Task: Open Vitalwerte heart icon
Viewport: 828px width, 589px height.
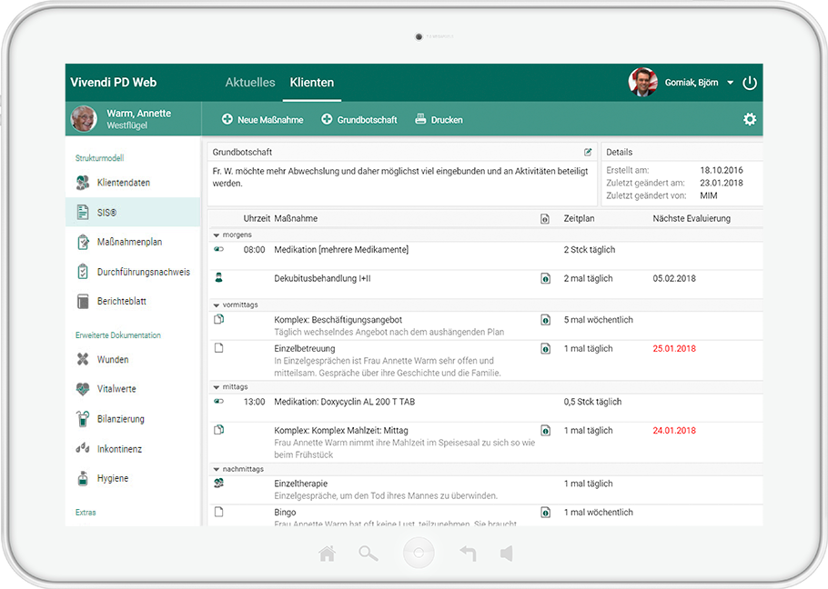Action: (83, 389)
